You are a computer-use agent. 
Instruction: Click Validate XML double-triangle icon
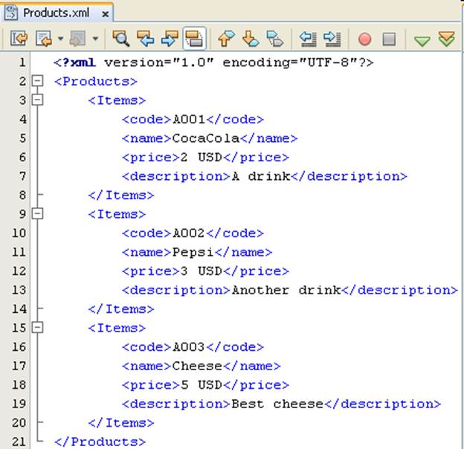447,39
